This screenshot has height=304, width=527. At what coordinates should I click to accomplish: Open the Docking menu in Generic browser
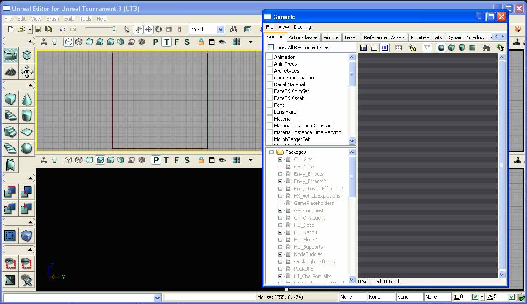(303, 27)
